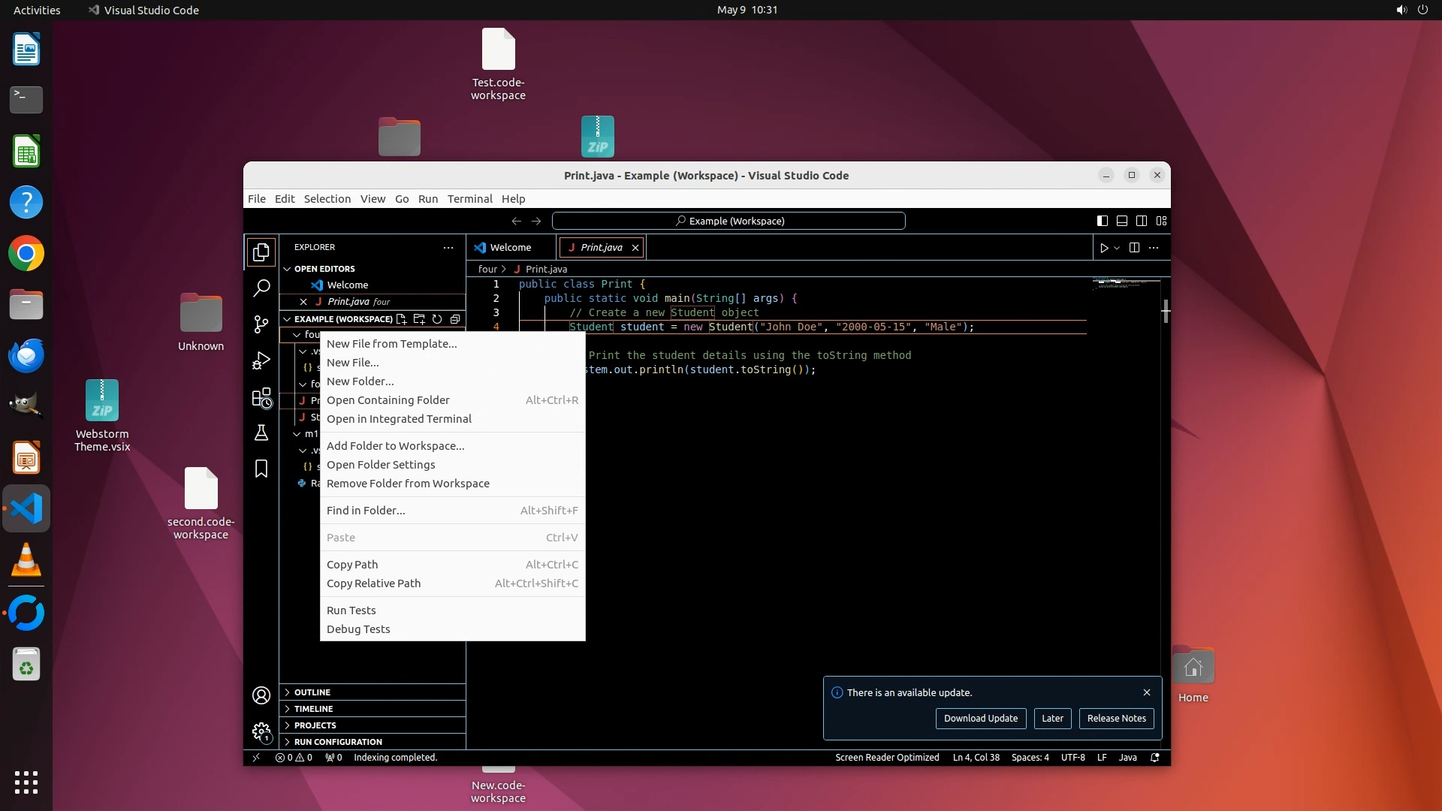Click the Run Java play button

(x=1103, y=248)
